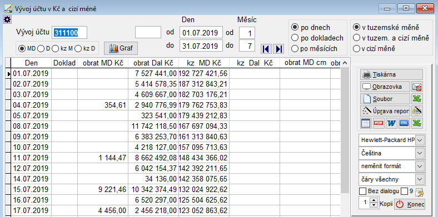This screenshot has height=217, width=438.
Task: Click the table scrollbar up arrow
Action: pyautogui.click(x=345, y=63)
